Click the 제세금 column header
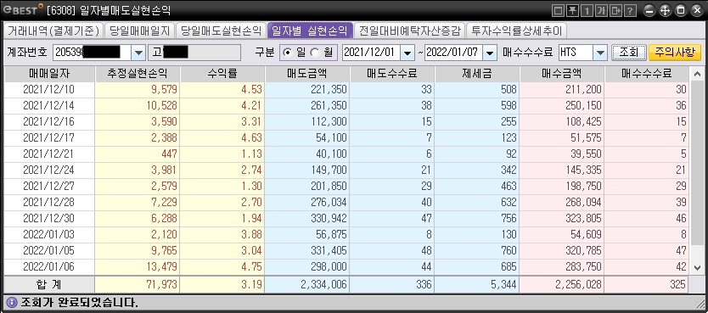The height and width of the screenshot is (313, 708). (477, 74)
